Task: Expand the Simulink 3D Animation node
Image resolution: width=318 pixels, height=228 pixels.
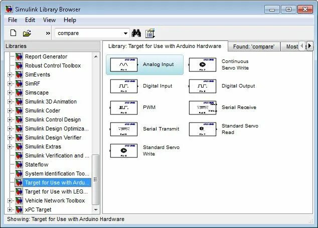Action: pyautogui.click(x=10, y=101)
